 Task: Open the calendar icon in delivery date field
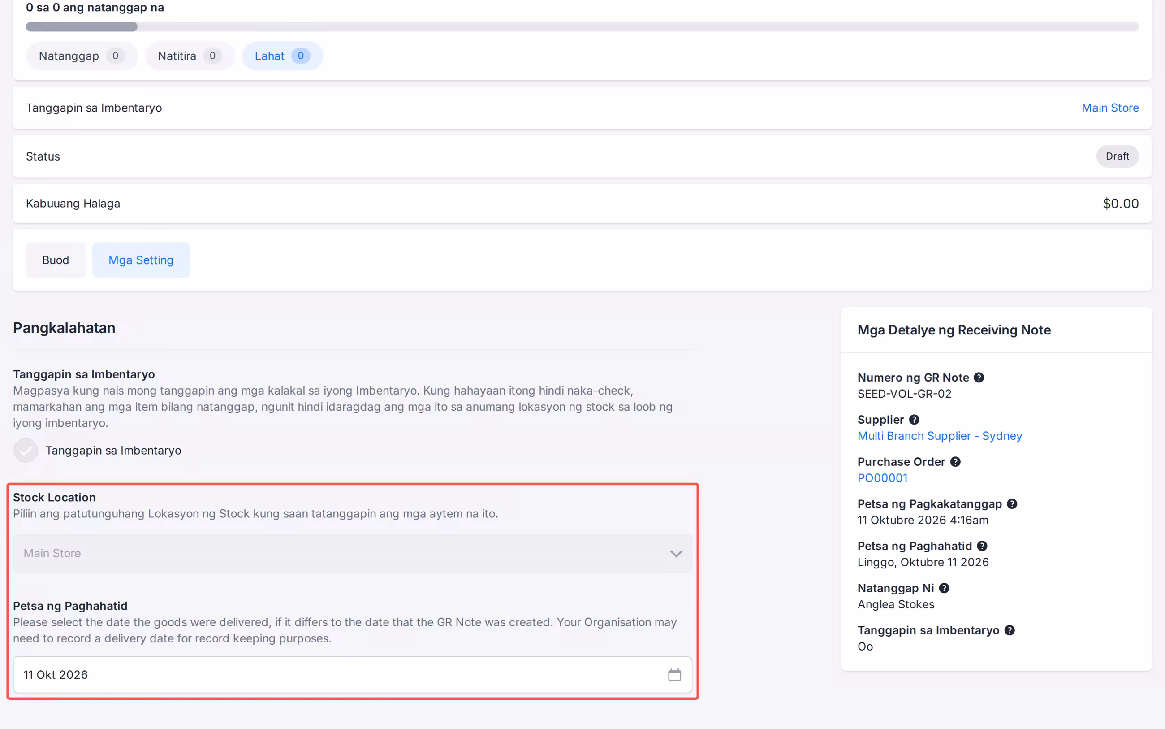[674, 674]
